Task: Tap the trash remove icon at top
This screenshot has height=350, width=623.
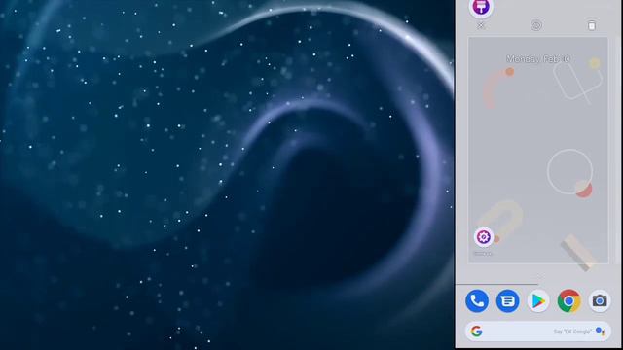Action: tap(592, 26)
